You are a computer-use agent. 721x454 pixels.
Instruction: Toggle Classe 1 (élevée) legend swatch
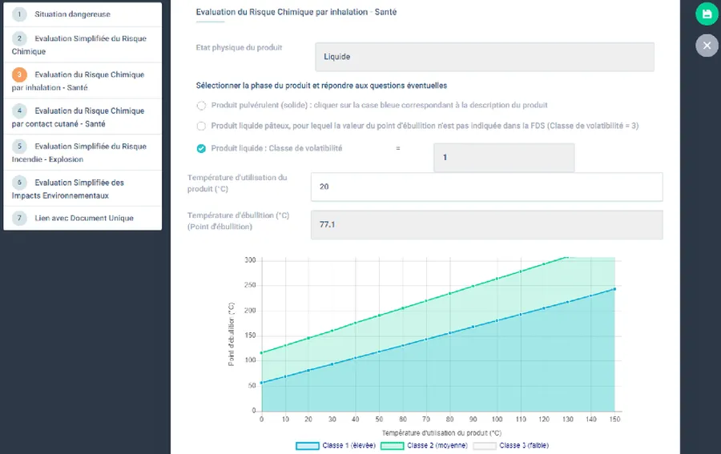[x=308, y=445]
